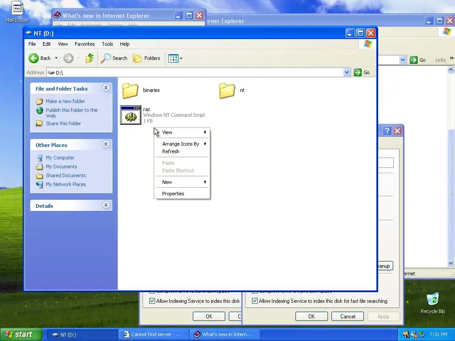Open the Views toolbar button
455x341 pixels.
click(175, 58)
